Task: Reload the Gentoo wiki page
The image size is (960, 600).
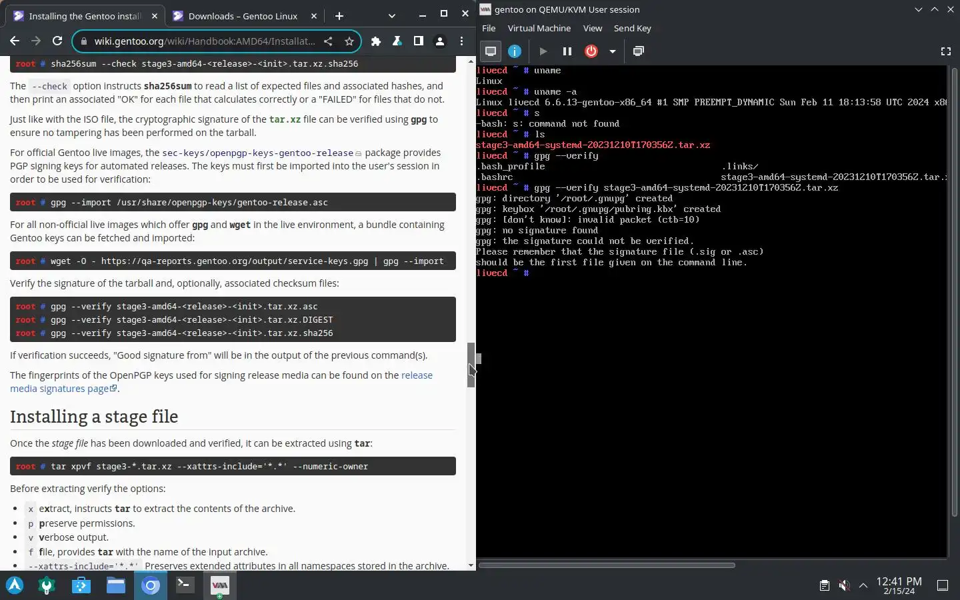Action: coord(57,41)
